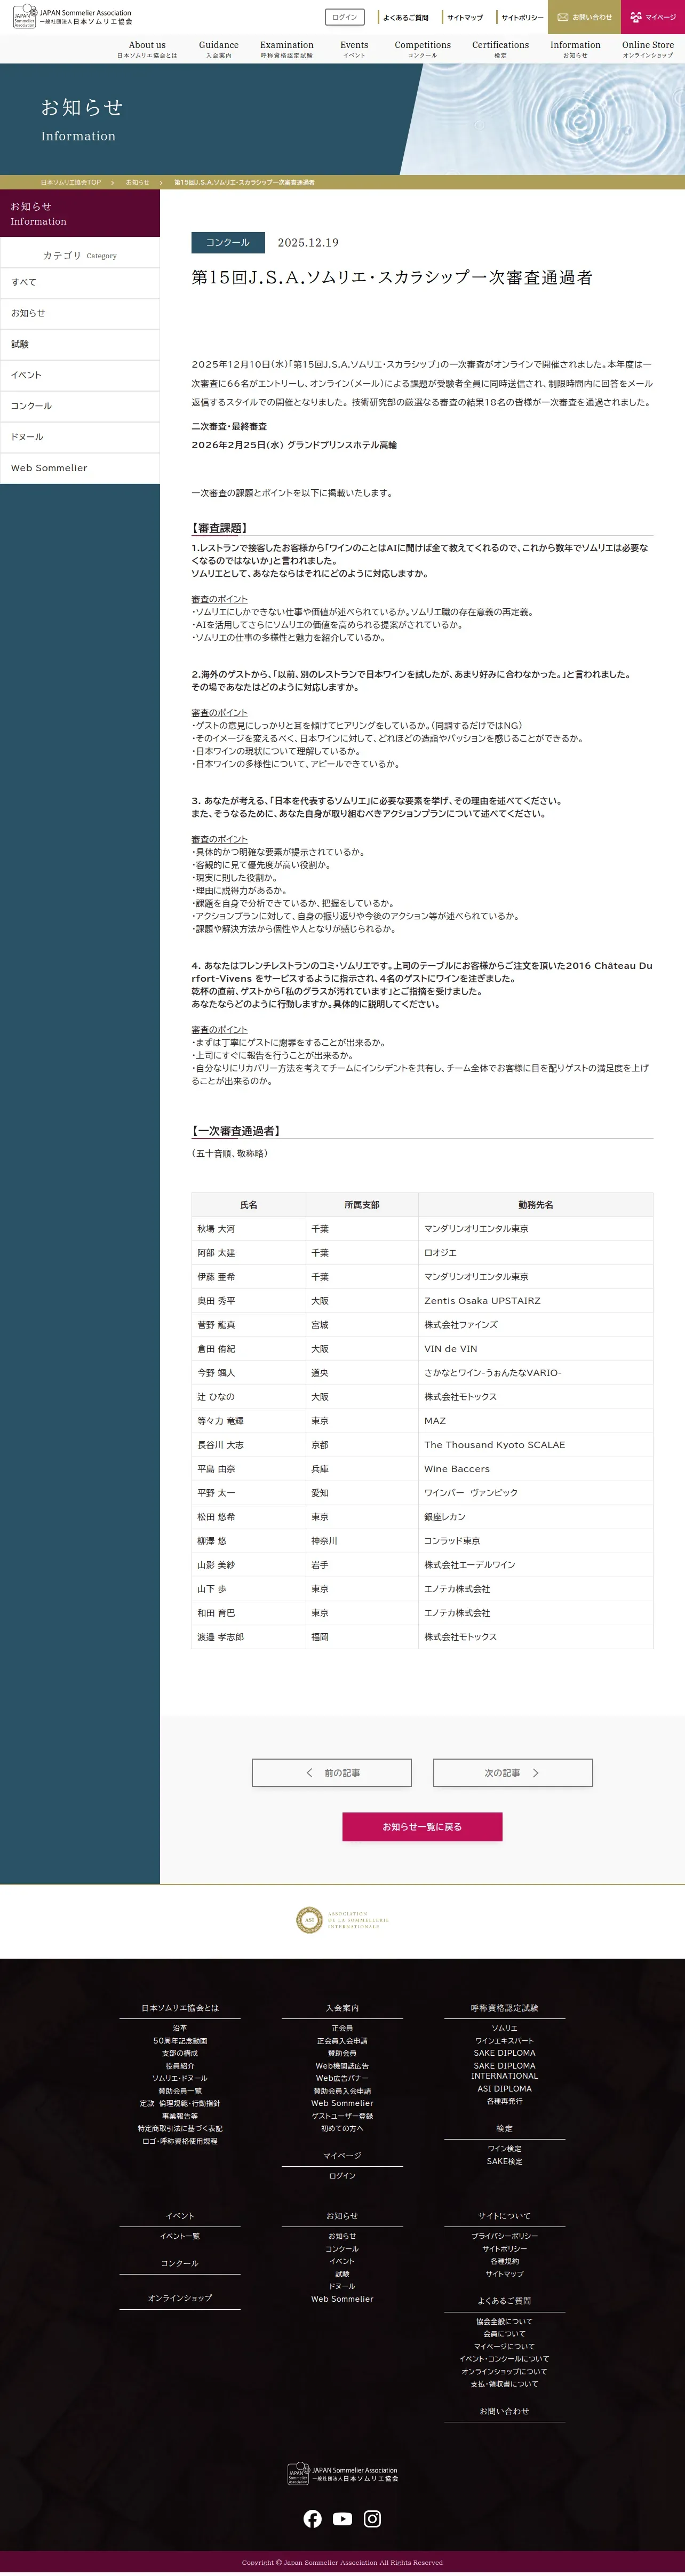
Task: Select ドヌール category in sidebar
Action: pos(80,437)
